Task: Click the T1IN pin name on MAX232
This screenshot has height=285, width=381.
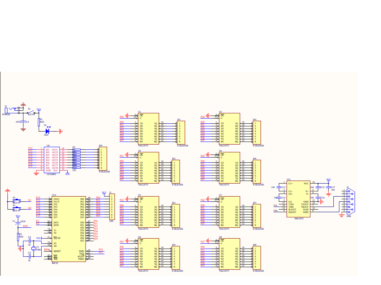Action: [x=291, y=204]
